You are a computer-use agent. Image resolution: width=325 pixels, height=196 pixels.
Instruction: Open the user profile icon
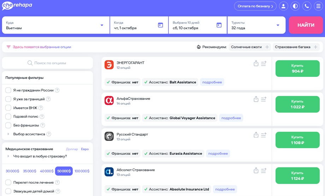(x=283, y=6)
